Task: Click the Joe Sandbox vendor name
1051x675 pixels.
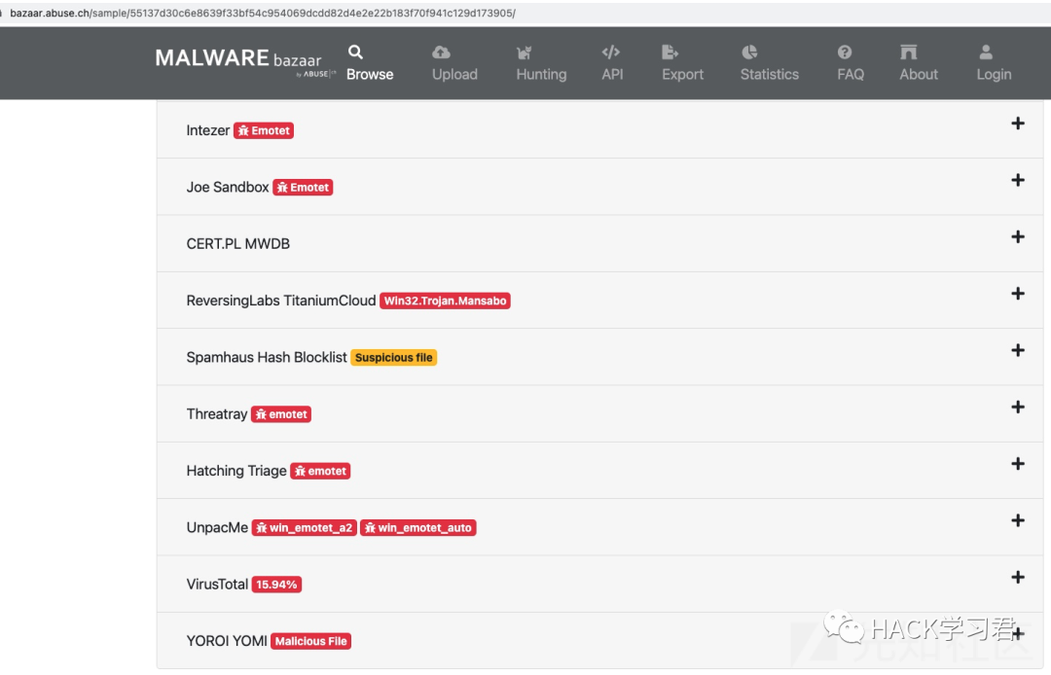Action: coord(227,188)
